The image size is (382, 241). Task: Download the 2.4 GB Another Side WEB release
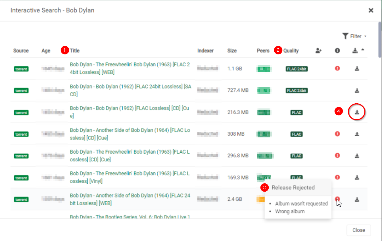pos(357,200)
